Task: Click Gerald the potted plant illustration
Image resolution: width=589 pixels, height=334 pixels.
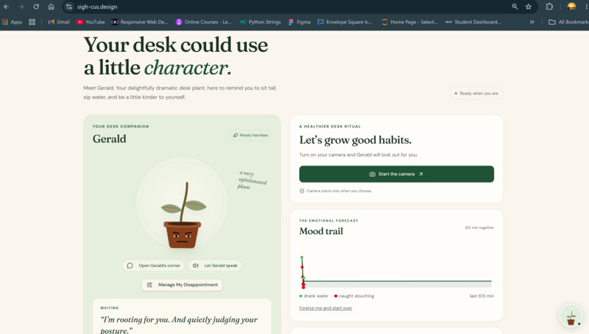Action: 183,216
